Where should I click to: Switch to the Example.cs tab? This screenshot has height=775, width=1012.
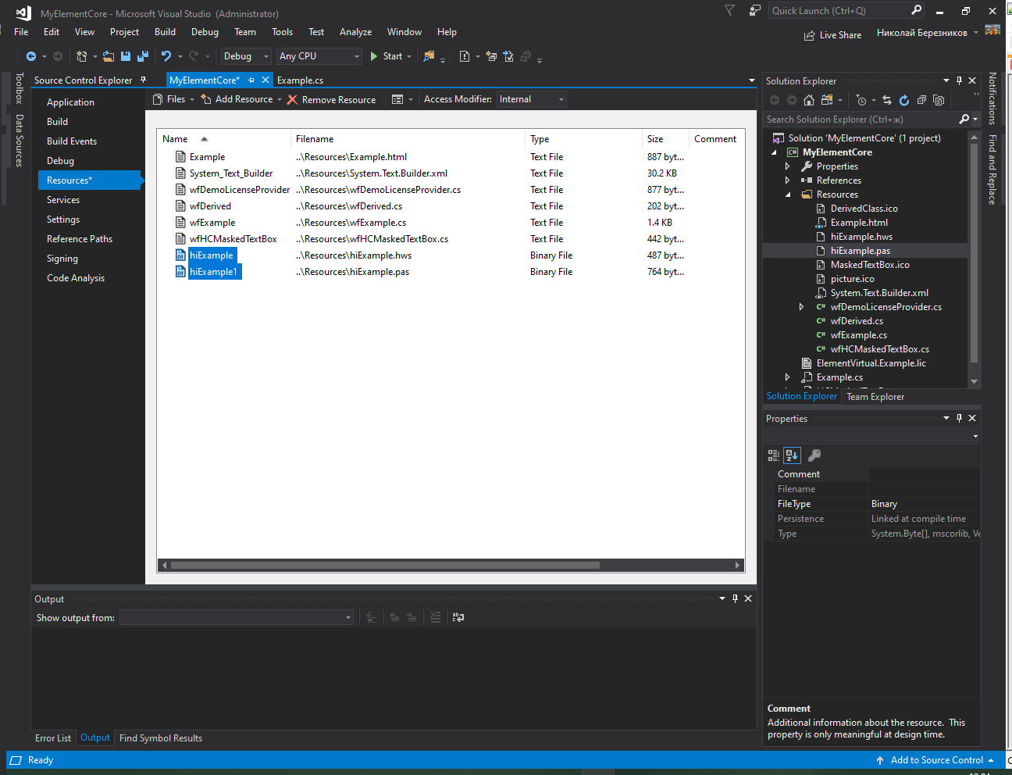pyautogui.click(x=300, y=80)
